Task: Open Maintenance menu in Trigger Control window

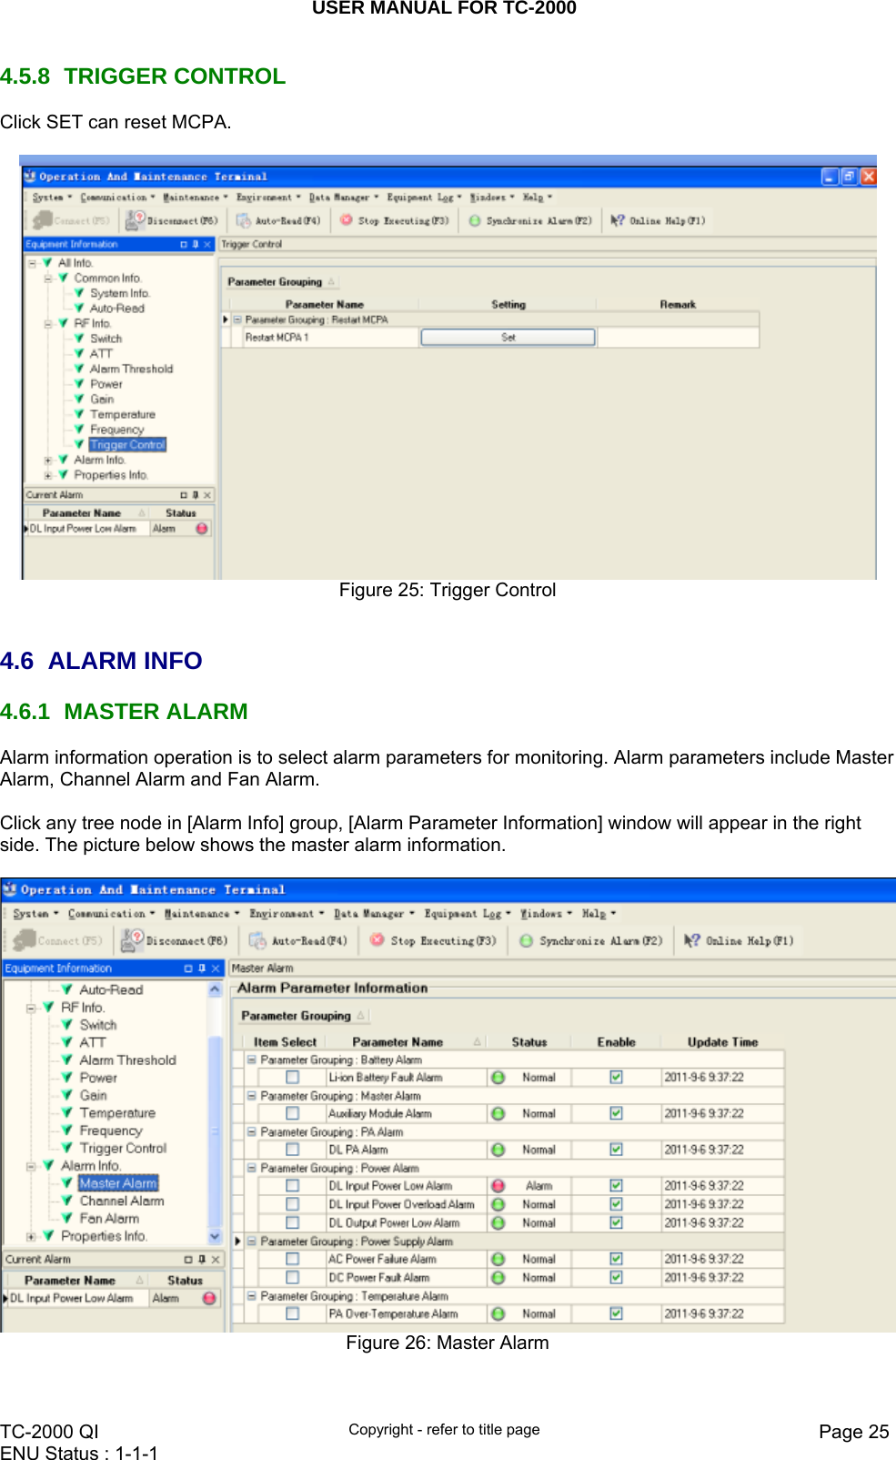Action: pyautogui.click(x=196, y=198)
